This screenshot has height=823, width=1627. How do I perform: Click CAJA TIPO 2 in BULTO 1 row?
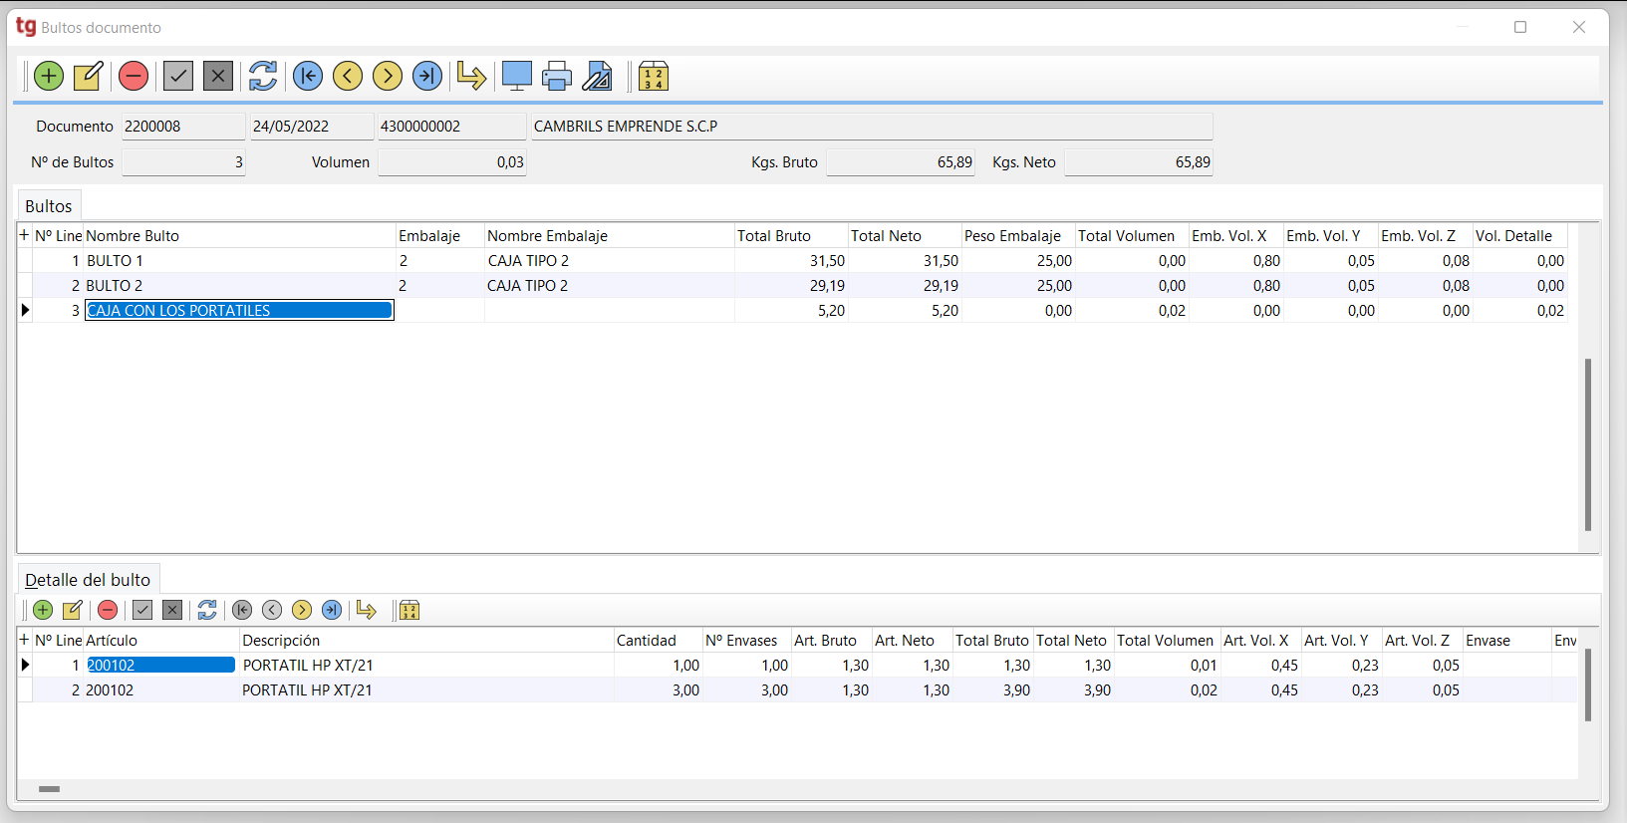pyautogui.click(x=609, y=261)
